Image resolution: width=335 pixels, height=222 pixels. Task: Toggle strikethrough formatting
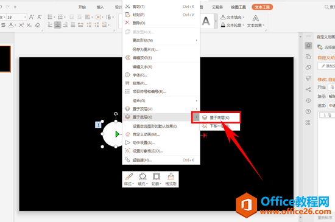tap(4, 25)
